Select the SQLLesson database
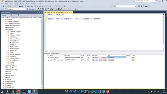Screen dimensions: 167x94 pos(11,75)
